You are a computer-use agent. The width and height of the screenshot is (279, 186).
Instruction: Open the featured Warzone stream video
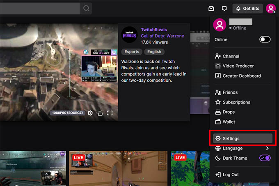click(x=59, y=72)
